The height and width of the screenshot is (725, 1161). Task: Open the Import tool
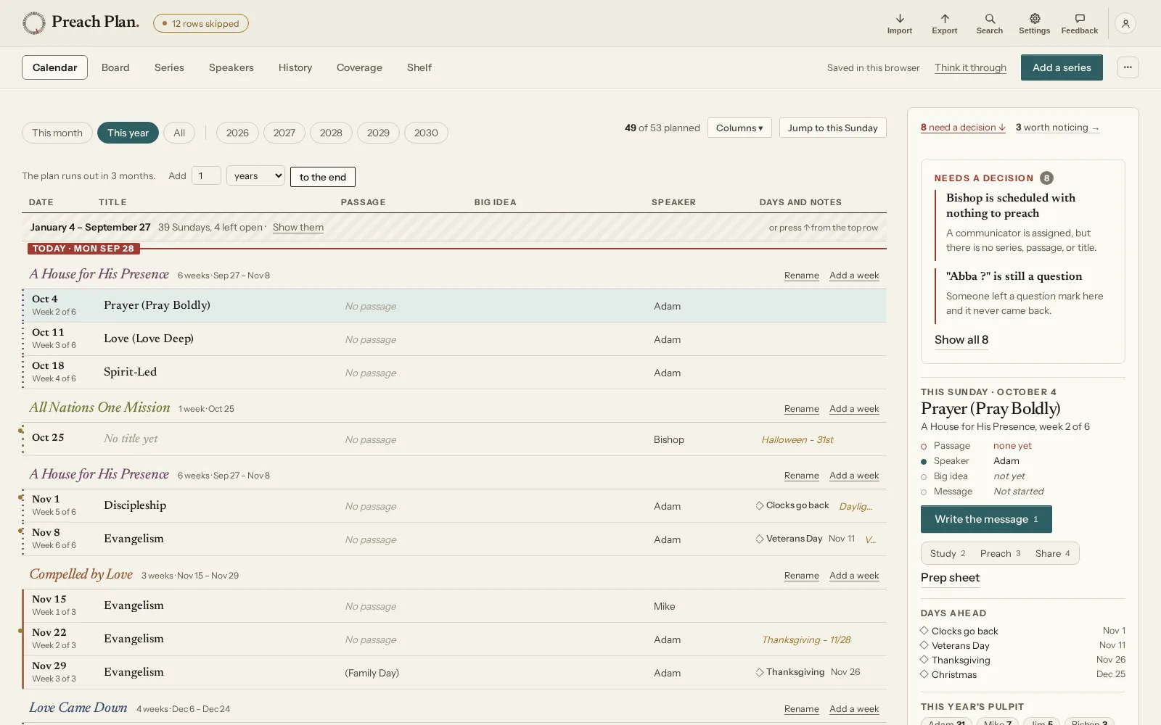(899, 23)
